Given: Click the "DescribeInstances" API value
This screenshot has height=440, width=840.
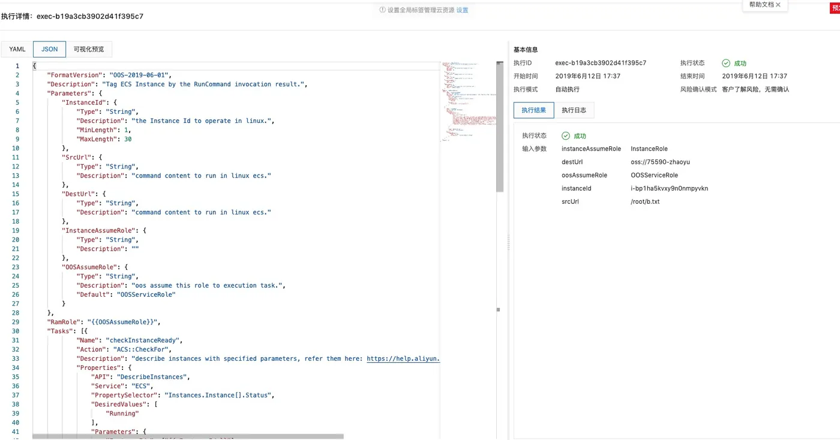Looking at the screenshot, I should pyautogui.click(x=153, y=377).
